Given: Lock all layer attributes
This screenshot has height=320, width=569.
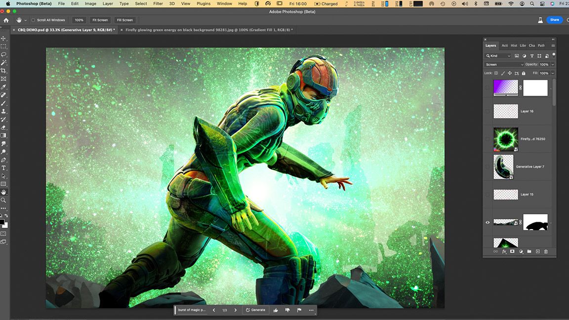Looking at the screenshot, I should click(524, 73).
